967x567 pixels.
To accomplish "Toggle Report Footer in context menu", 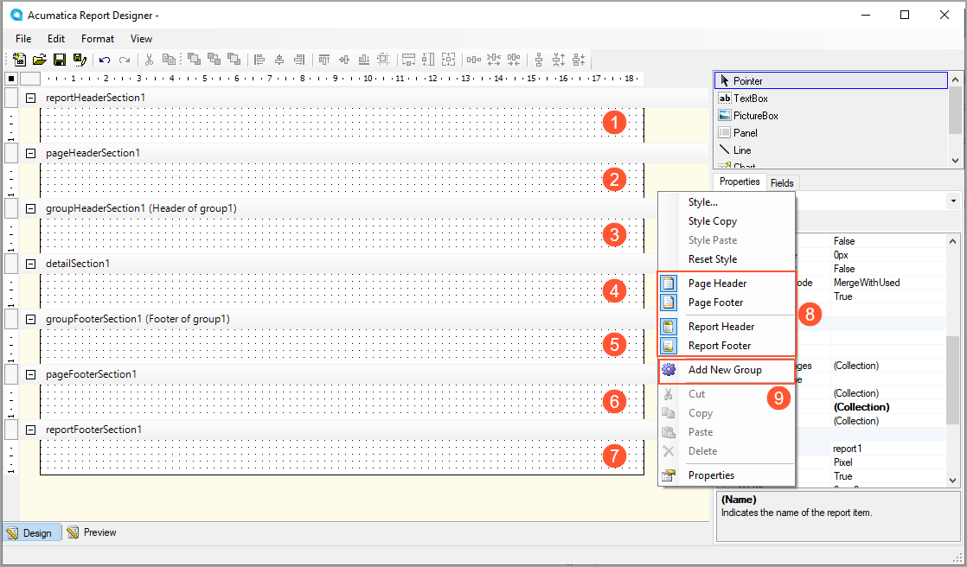I will [720, 346].
